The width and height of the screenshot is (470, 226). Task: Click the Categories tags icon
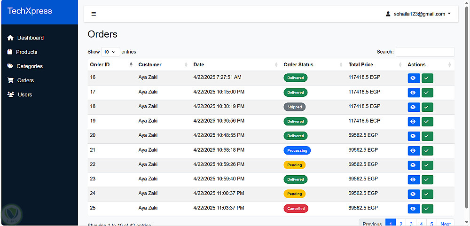click(x=10, y=66)
